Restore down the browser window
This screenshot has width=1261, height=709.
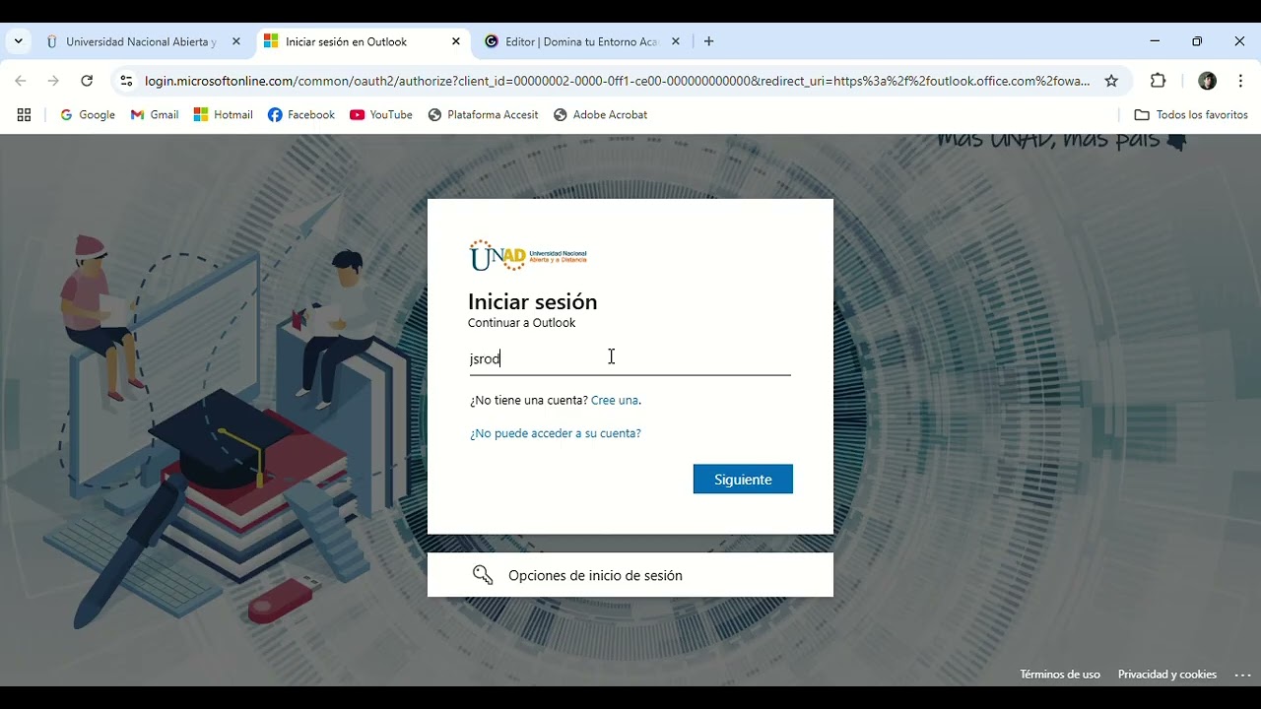1197,41
